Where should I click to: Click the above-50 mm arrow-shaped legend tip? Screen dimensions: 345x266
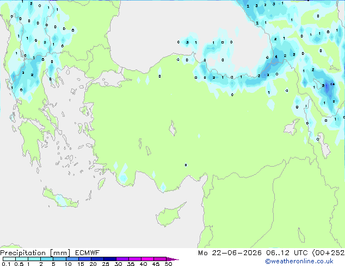(172, 259)
